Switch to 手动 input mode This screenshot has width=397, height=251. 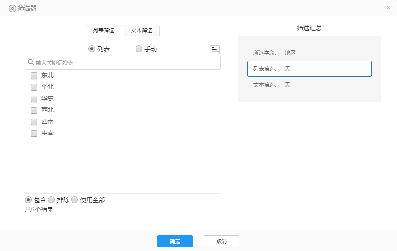point(139,49)
